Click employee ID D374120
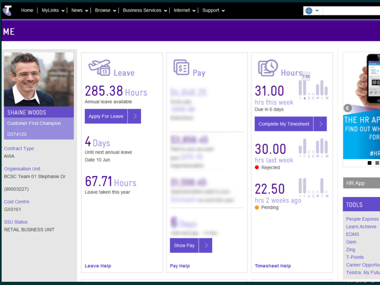 pyautogui.click(x=17, y=134)
